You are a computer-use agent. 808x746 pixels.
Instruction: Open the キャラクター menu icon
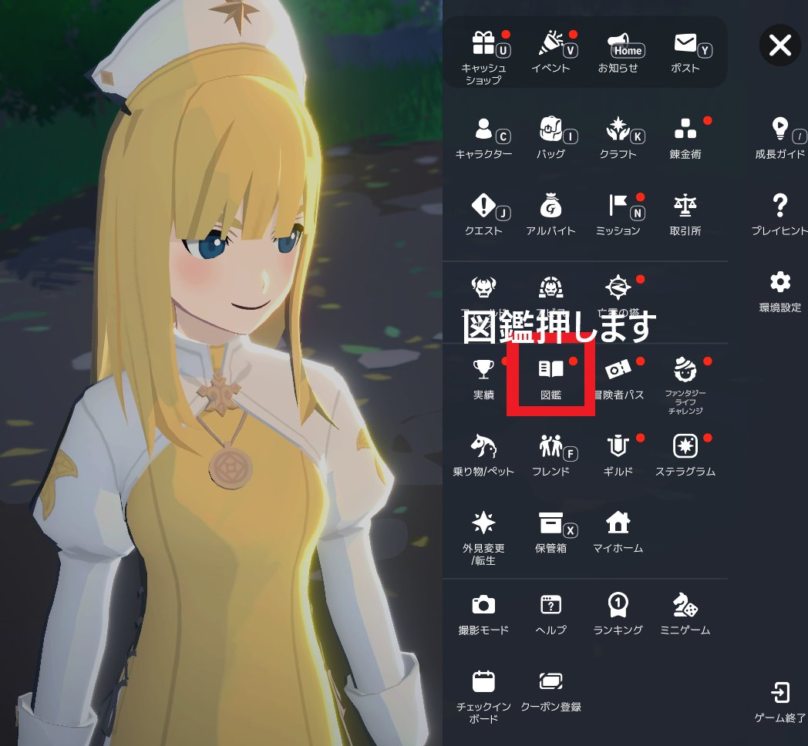483,129
